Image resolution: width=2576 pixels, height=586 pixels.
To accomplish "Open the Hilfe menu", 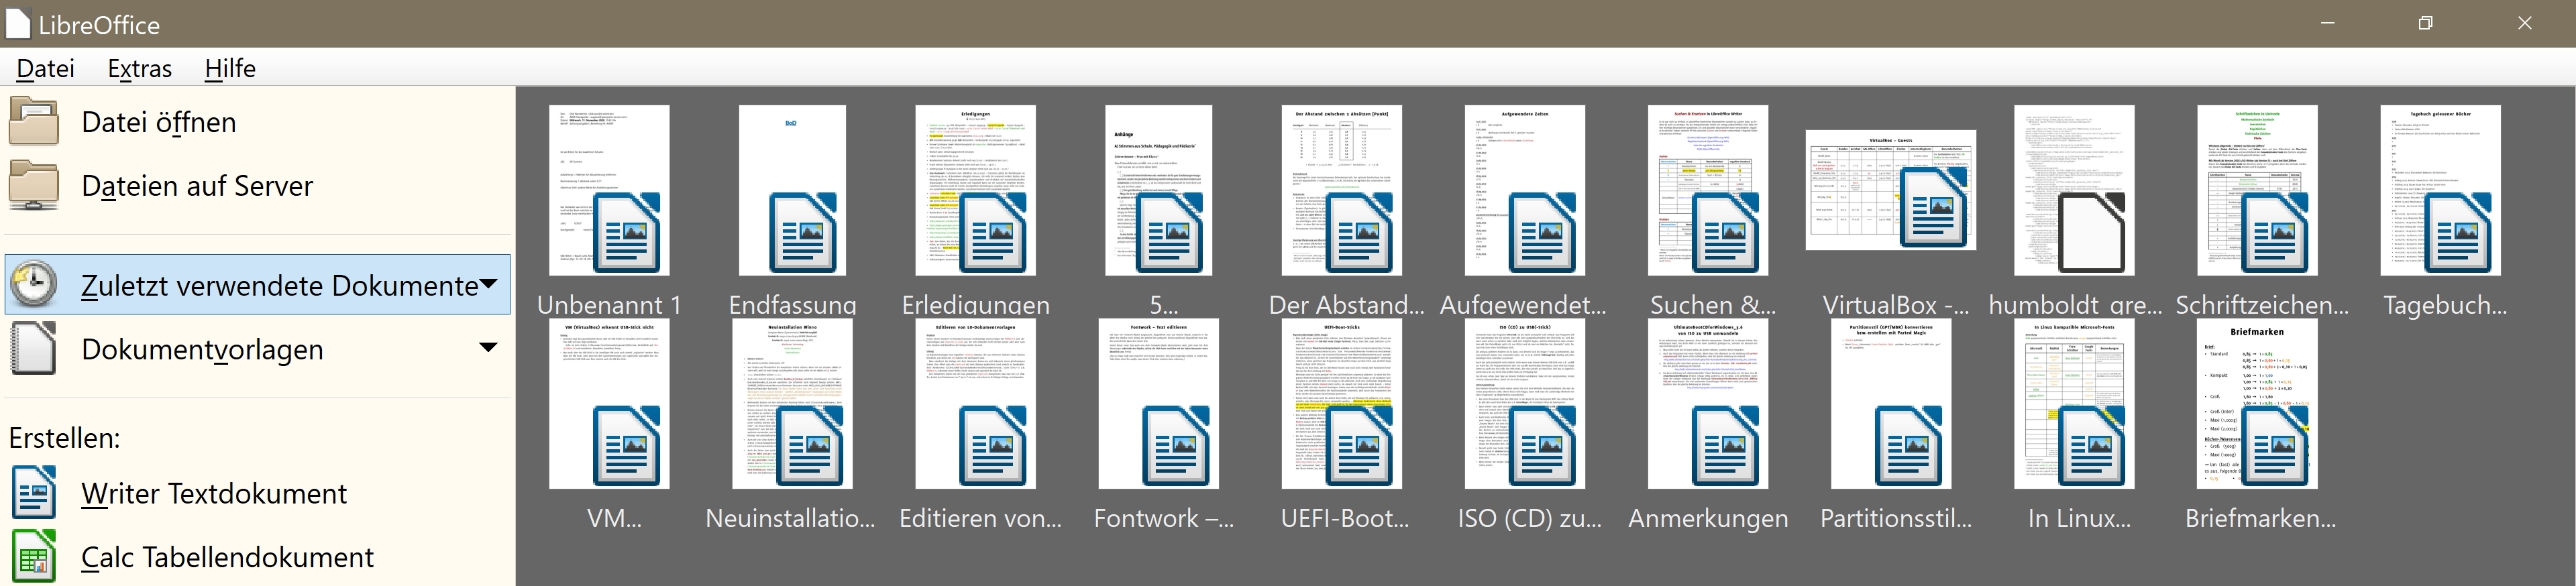I will (x=230, y=68).
